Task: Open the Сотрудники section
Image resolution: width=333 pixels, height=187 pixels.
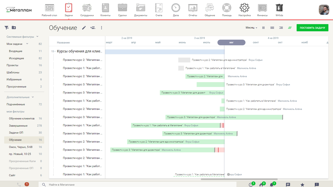Action: (x=87, y=10)
